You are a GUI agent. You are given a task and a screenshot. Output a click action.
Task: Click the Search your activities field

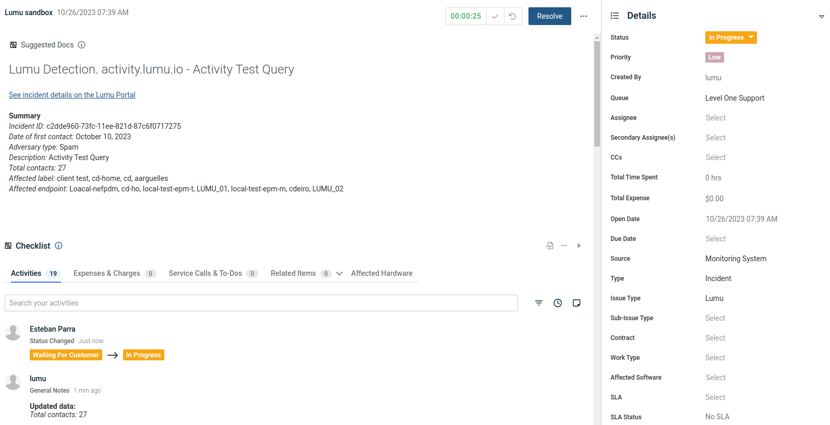[x=261, y=303]
